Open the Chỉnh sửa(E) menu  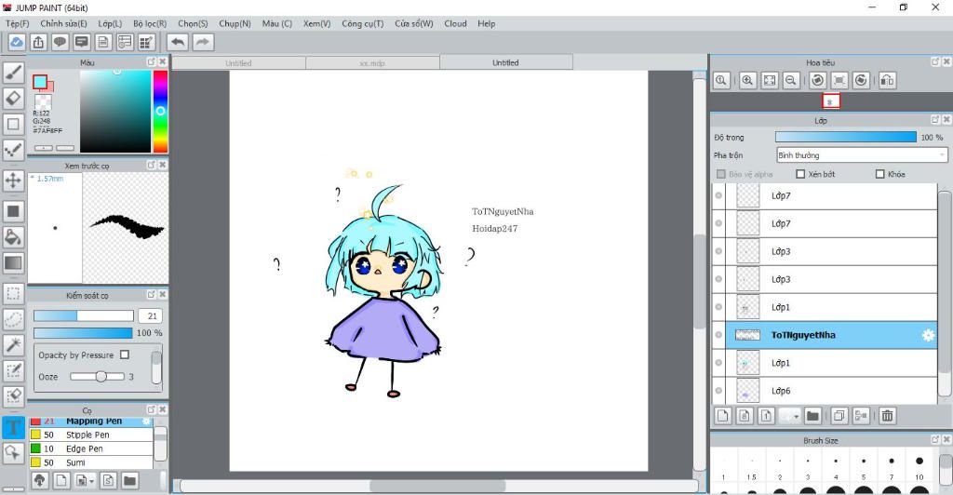pyautogui.click(x=64, y=23)
